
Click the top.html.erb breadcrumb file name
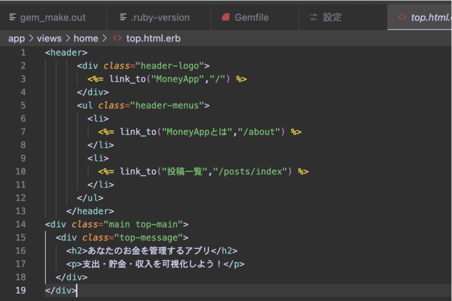coord(153,38)
